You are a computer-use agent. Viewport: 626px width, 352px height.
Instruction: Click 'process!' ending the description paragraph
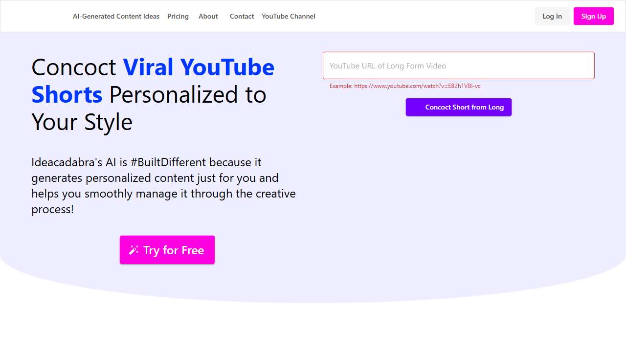coord(52,209)
